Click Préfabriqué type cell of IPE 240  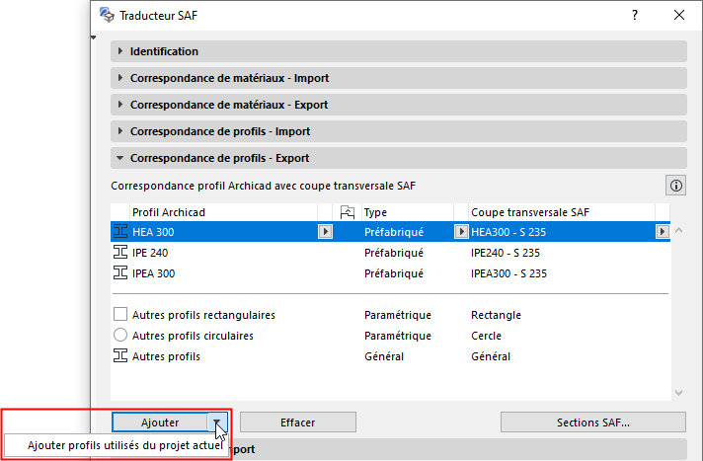(x=394, y=253)
